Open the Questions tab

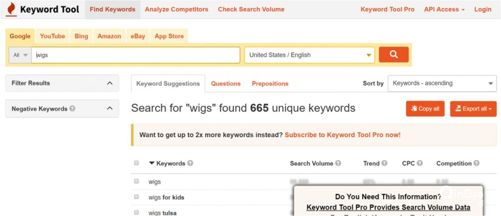(225, 84)
